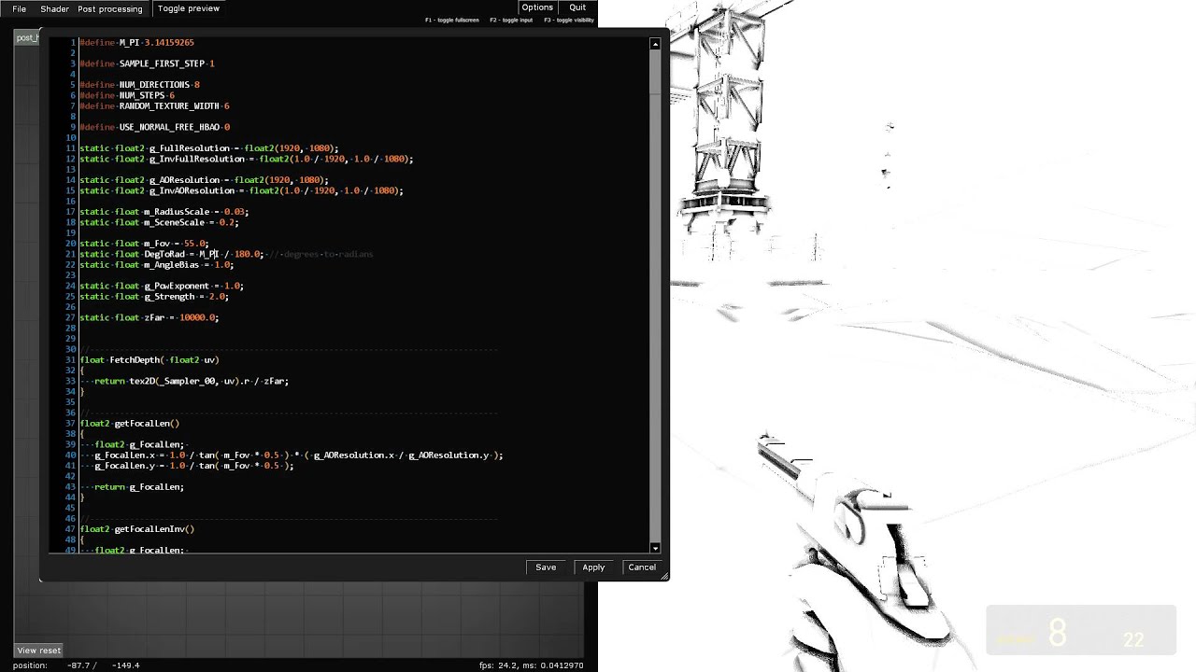This screenshot has height=672, width=1196.
Task: Click Cancel in the code editor
Action: coord(642,567)
